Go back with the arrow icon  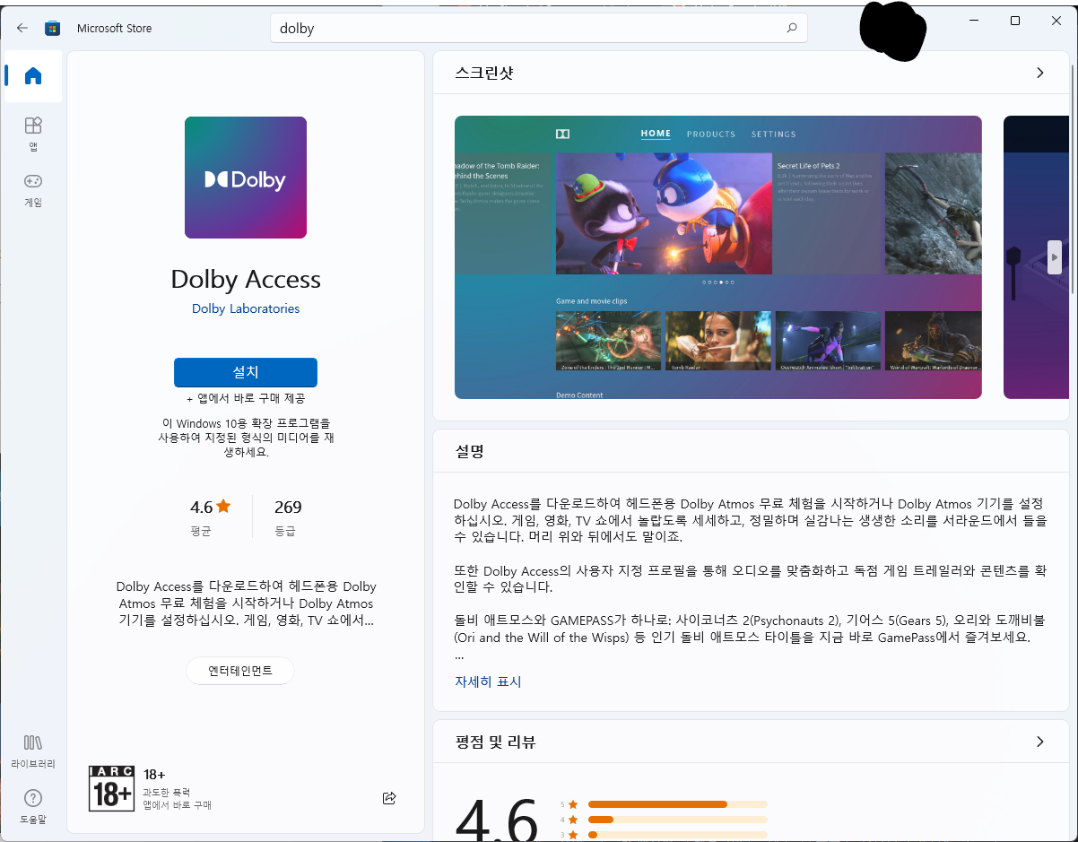[x=22, y=28]
